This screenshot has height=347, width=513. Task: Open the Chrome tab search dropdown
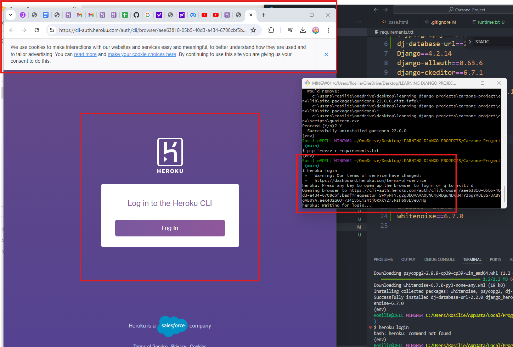tap(11, 15)
